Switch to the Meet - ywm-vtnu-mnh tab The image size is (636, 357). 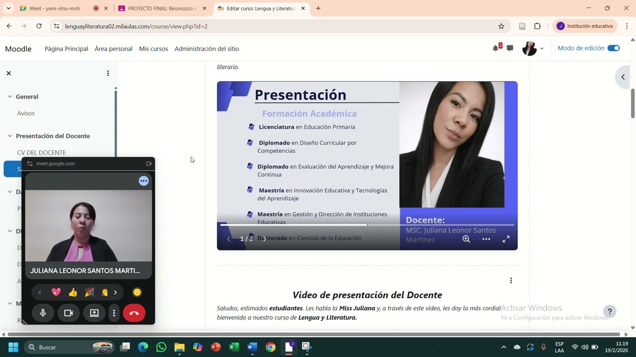coord(55,8)
